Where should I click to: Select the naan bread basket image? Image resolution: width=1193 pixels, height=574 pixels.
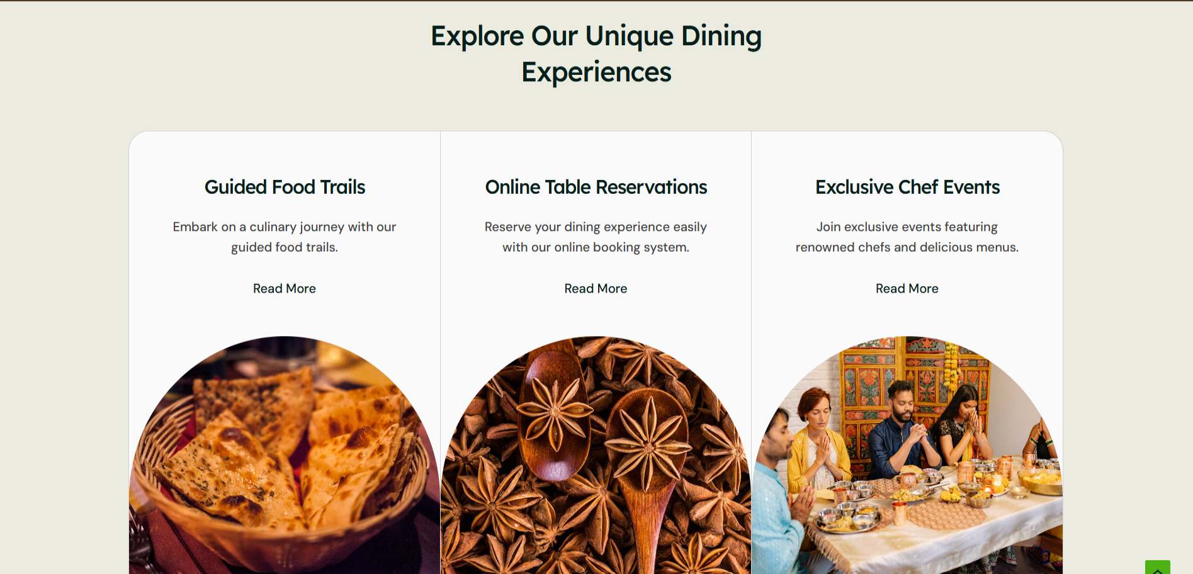(x=285, y=455)
